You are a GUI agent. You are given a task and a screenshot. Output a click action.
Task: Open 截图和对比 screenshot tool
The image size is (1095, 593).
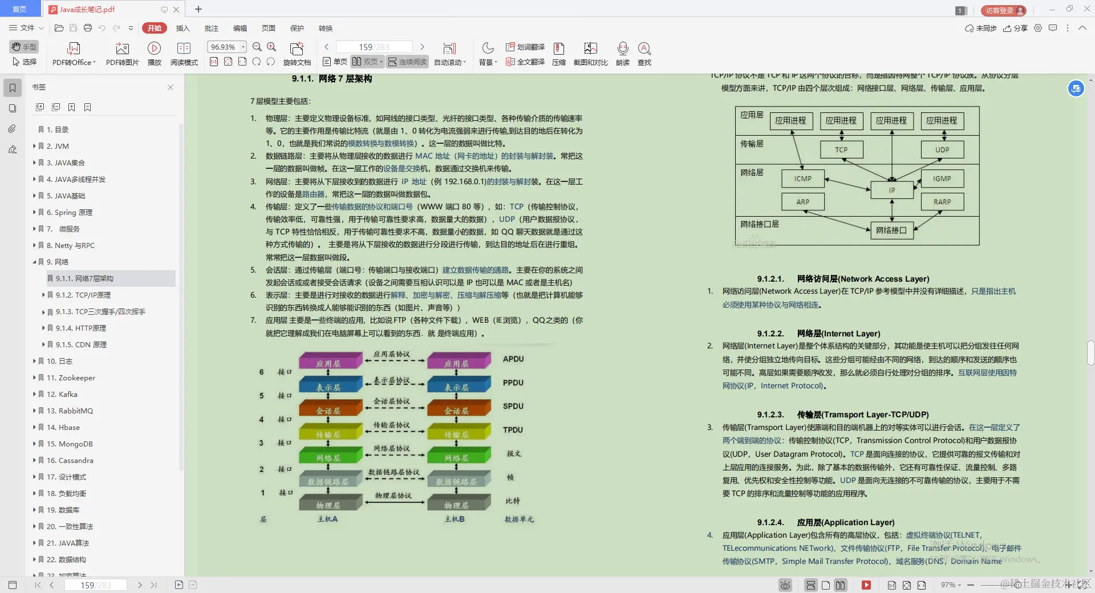pyautogui.click(x=590, y=54)
